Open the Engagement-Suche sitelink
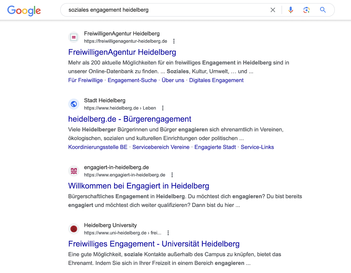The image size is (351, 273). tap(132, 80)
